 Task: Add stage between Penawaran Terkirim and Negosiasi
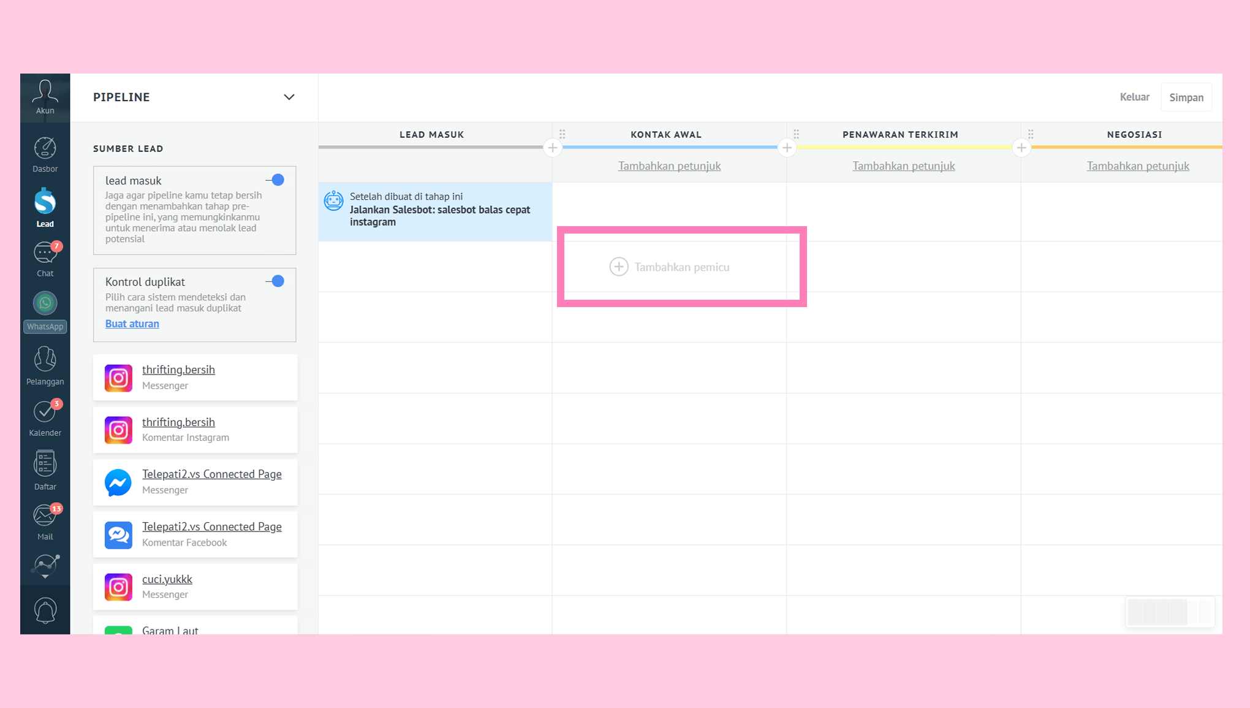[1021, 148]
